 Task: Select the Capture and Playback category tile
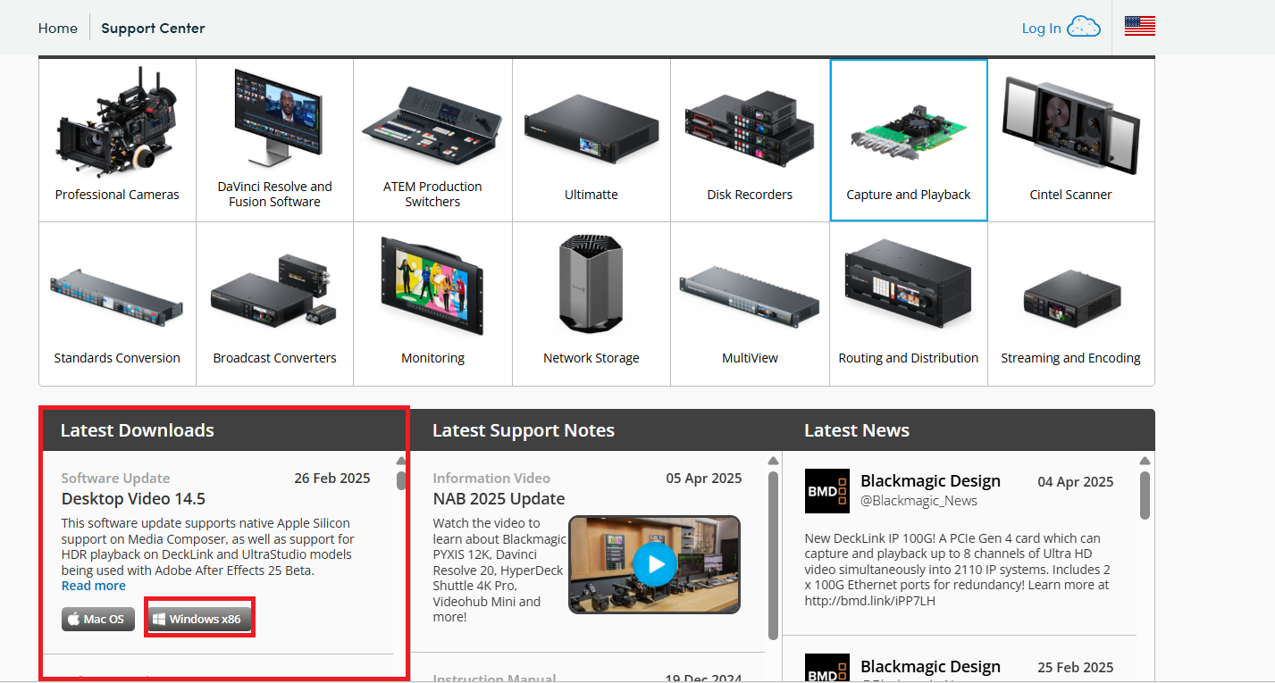click(908, 139)
